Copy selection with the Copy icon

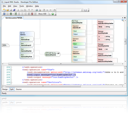[x=22, y=10]
